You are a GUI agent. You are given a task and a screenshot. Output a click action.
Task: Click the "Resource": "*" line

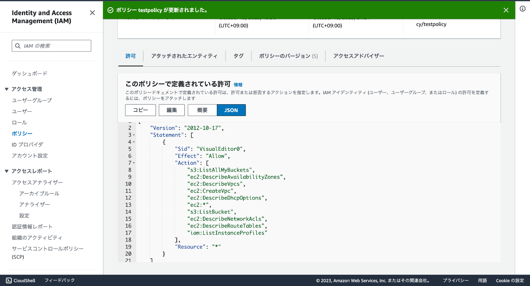click(198, 247)
